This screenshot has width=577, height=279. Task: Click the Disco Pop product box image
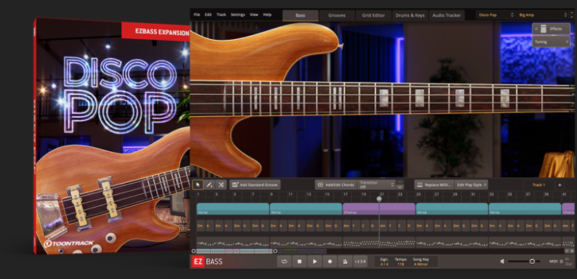(112, 136)
